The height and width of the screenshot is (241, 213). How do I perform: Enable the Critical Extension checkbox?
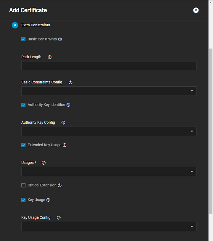click(23, 185)
